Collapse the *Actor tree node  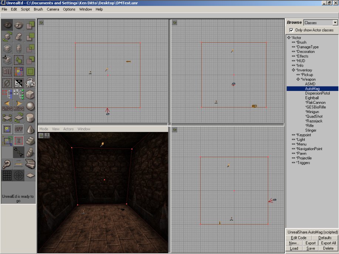[289, 38]
